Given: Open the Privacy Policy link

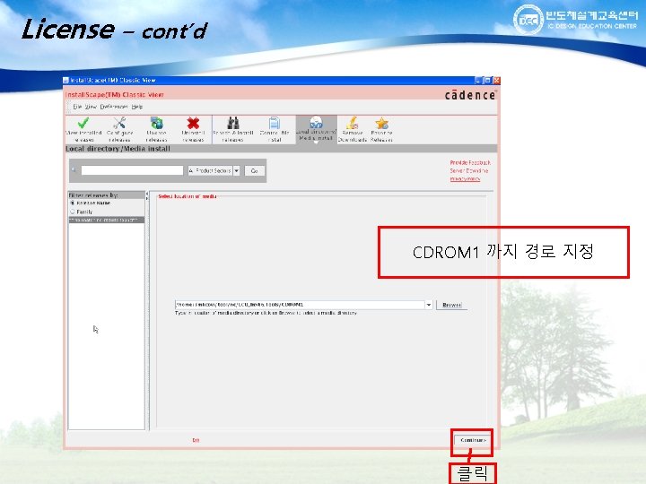Looking at the screenshot, I should click(x=465, y=178).
